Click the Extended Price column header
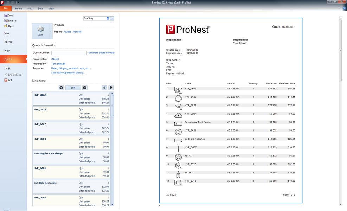The height and width of the screenshot is (211, 347). 287,83
